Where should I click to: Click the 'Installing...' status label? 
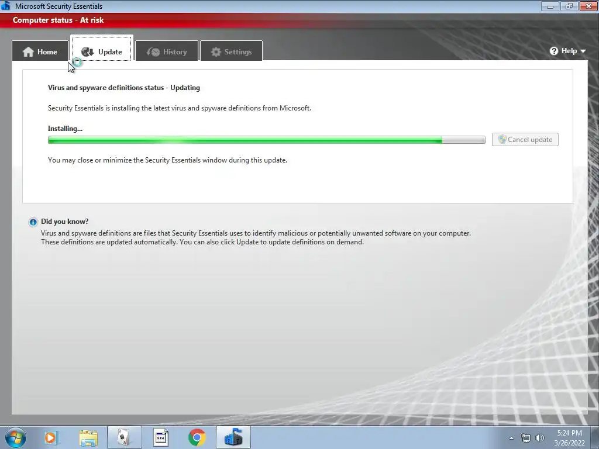click(x=65, y=129)
